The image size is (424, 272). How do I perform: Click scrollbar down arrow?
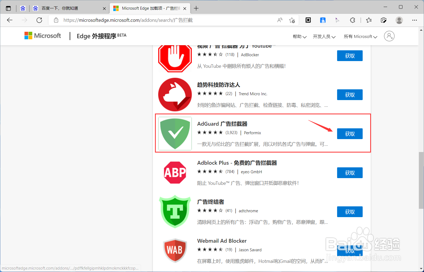[x=421, y=269]
